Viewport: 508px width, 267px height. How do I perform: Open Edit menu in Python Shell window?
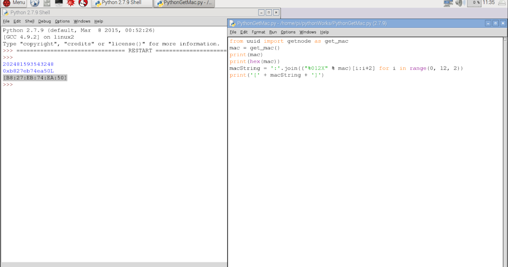pyautogui.click(x=17, y=21)
